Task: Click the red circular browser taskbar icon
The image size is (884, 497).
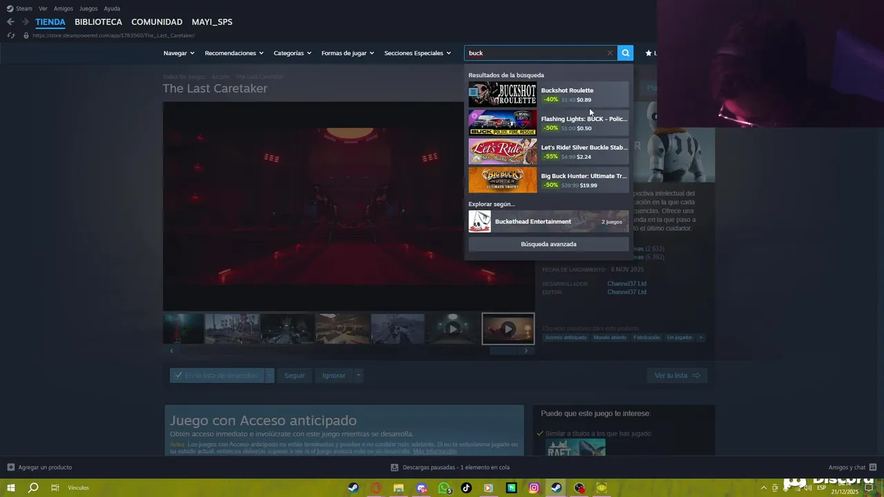Action: coord(376,488)
